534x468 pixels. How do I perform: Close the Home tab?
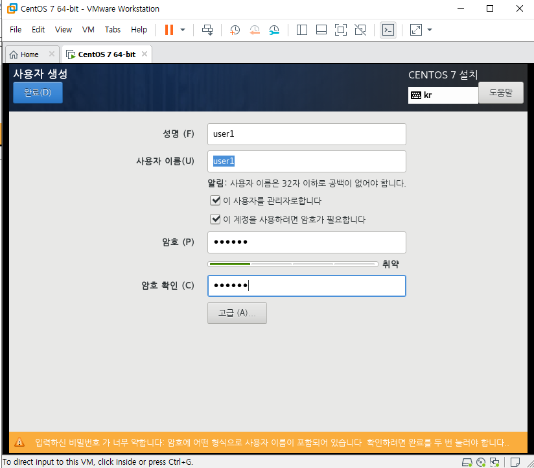52,54
